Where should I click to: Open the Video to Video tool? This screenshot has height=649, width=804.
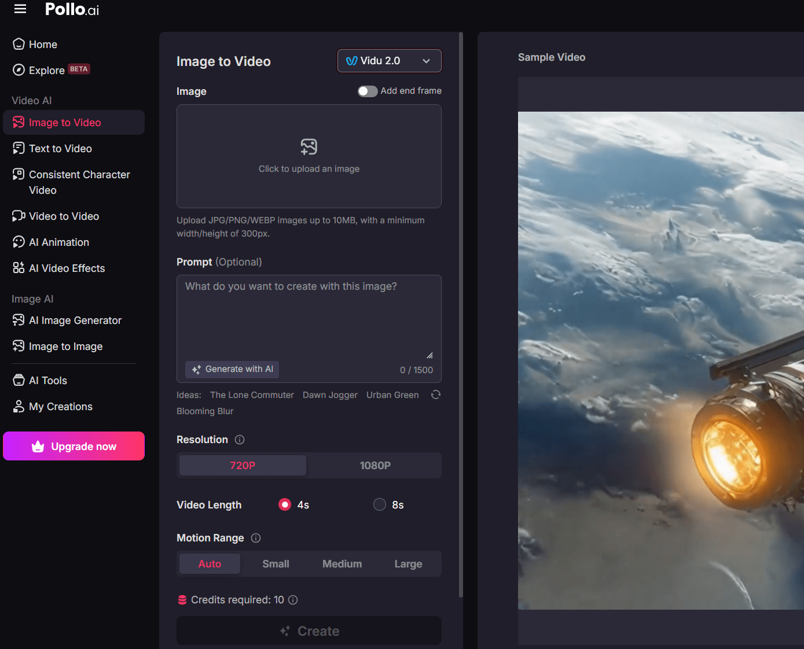coord(63,216)
